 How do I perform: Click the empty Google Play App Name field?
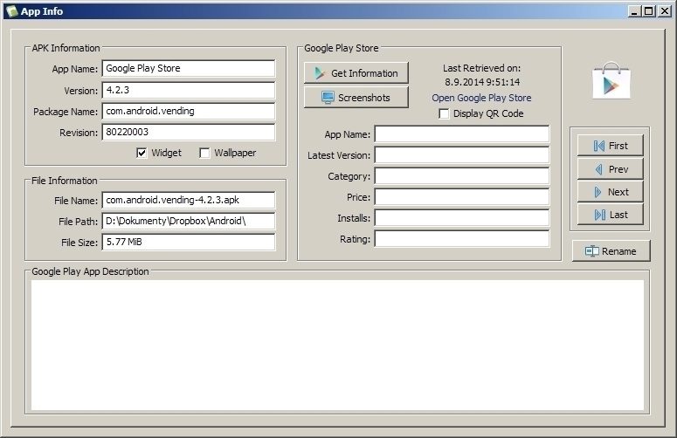click(462, 134)
